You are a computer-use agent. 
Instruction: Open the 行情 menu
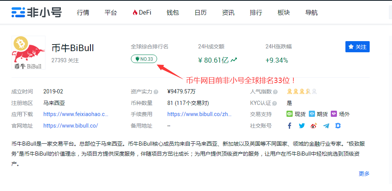tap(83, 12)
